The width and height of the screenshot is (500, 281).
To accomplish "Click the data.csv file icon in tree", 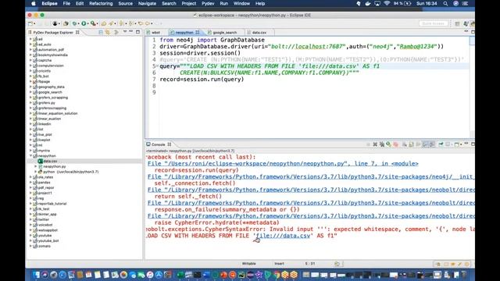I will [40, 162].
